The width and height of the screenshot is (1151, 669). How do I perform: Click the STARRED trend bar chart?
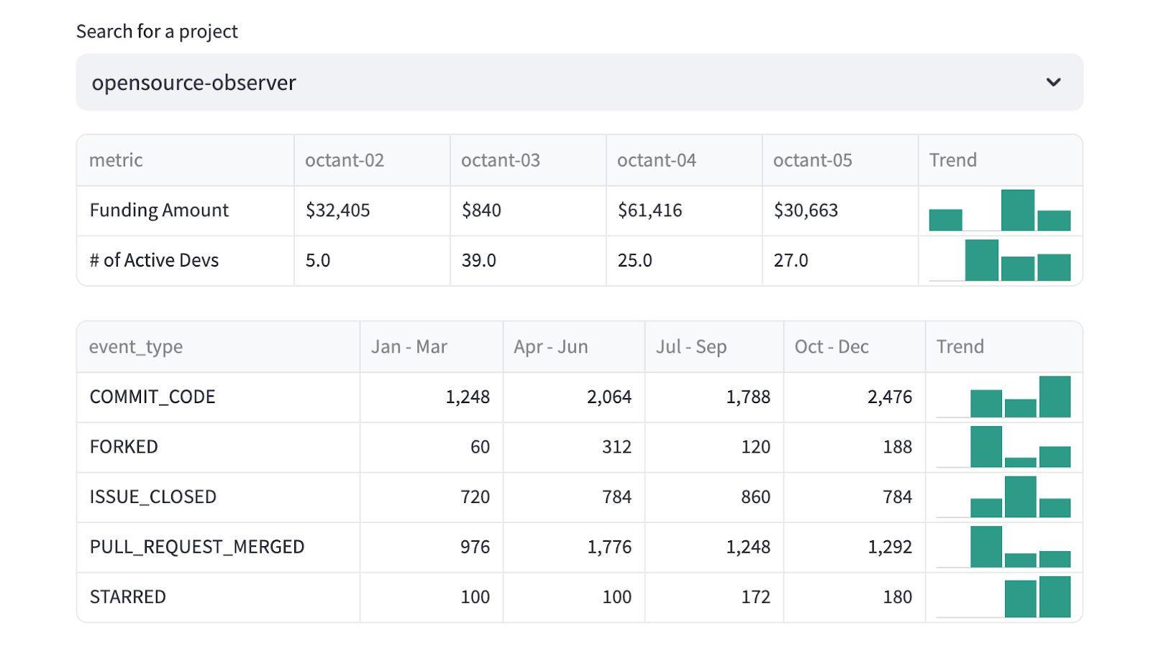(1004, 597)
